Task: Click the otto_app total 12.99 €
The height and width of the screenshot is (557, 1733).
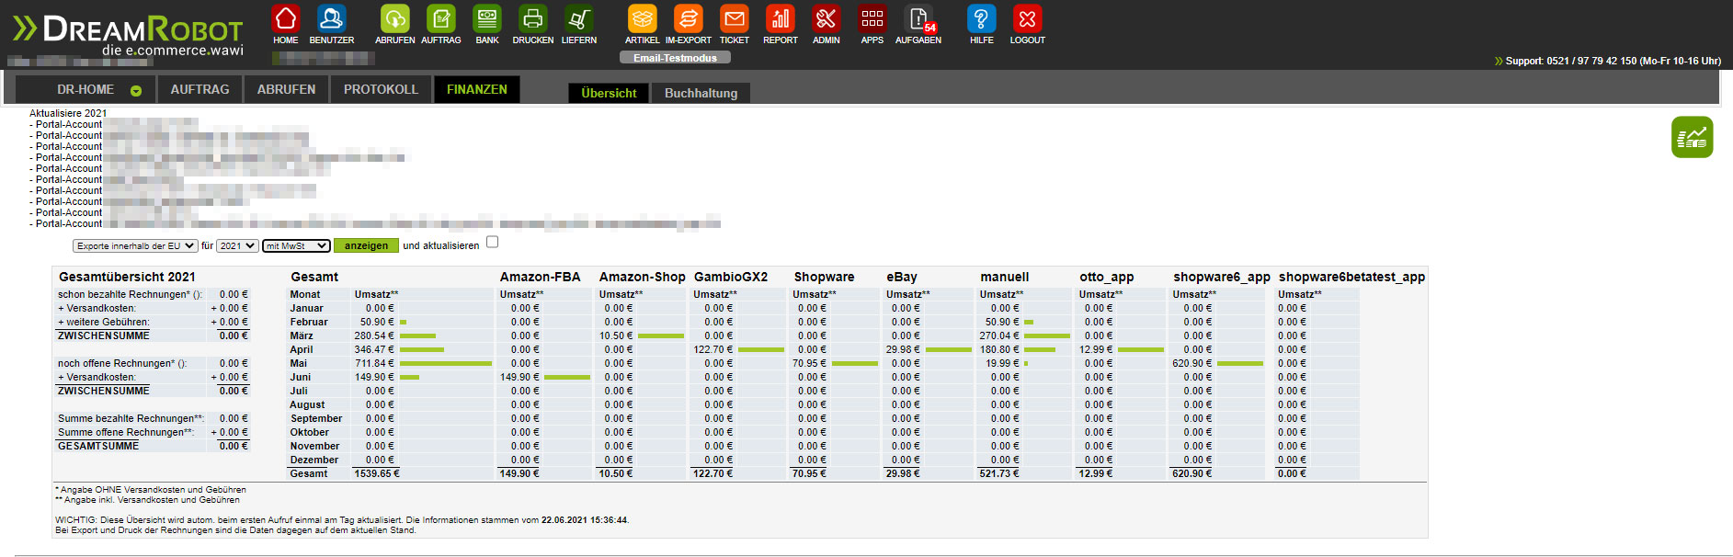Action: pyautogui.click(x=1096, y=473)
